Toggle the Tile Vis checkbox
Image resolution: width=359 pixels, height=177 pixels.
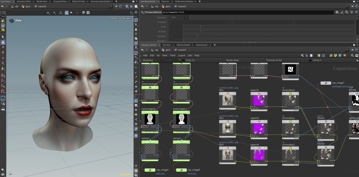pos(310,60)
